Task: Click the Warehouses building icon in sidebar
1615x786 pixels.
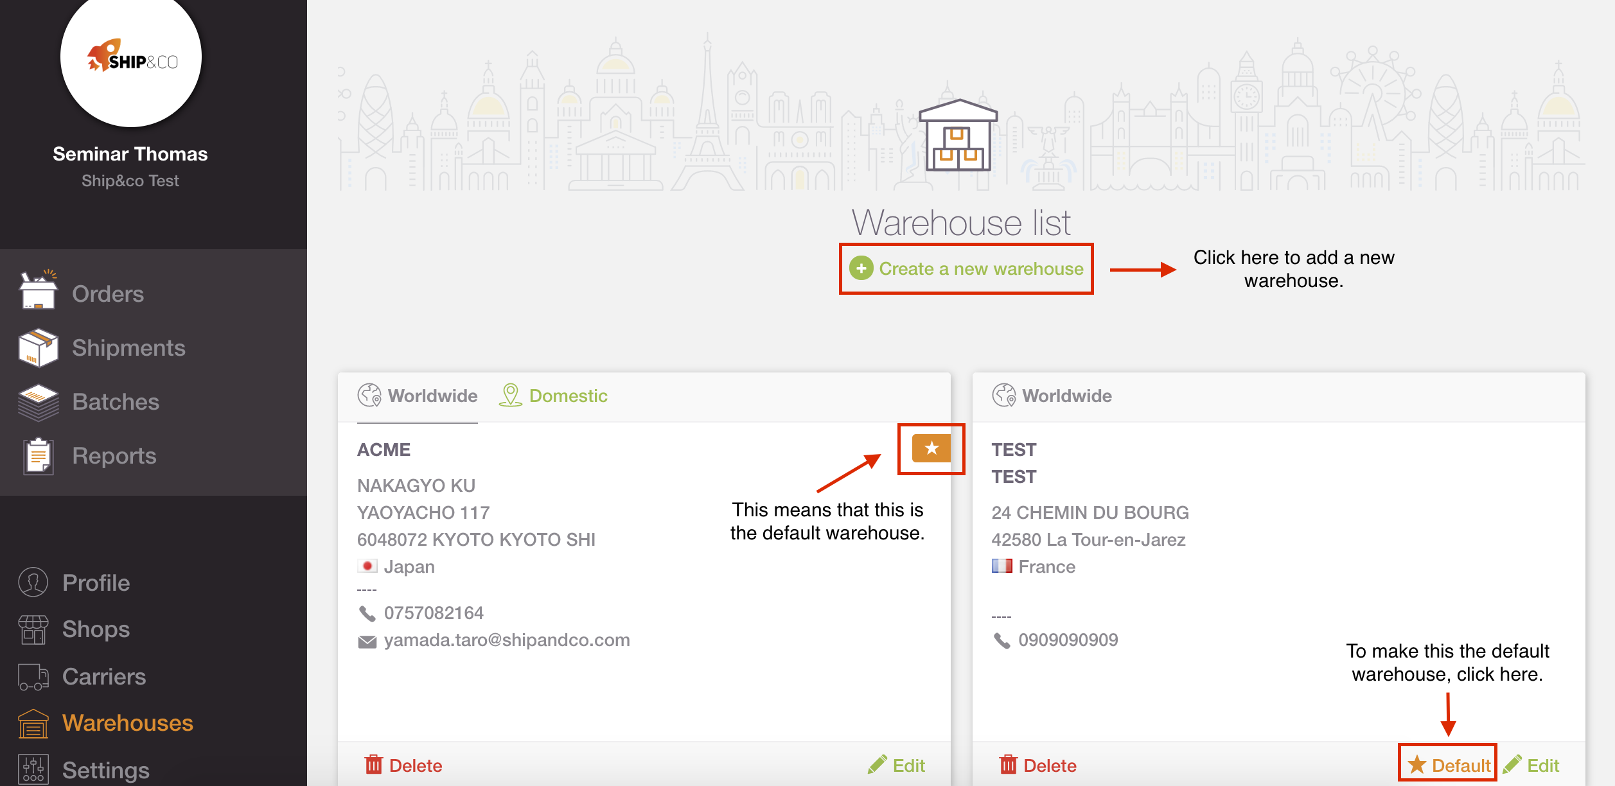Action: click(33, 724)
